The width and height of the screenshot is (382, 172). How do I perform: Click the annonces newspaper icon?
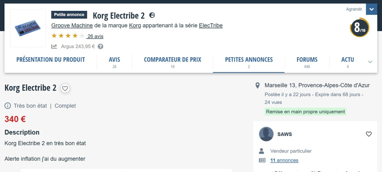[x=262, y=160]
